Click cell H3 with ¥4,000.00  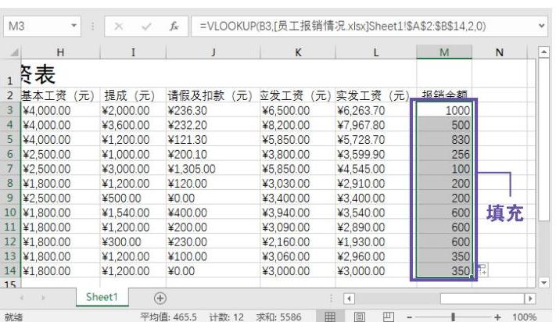click(x=60, y=110)
